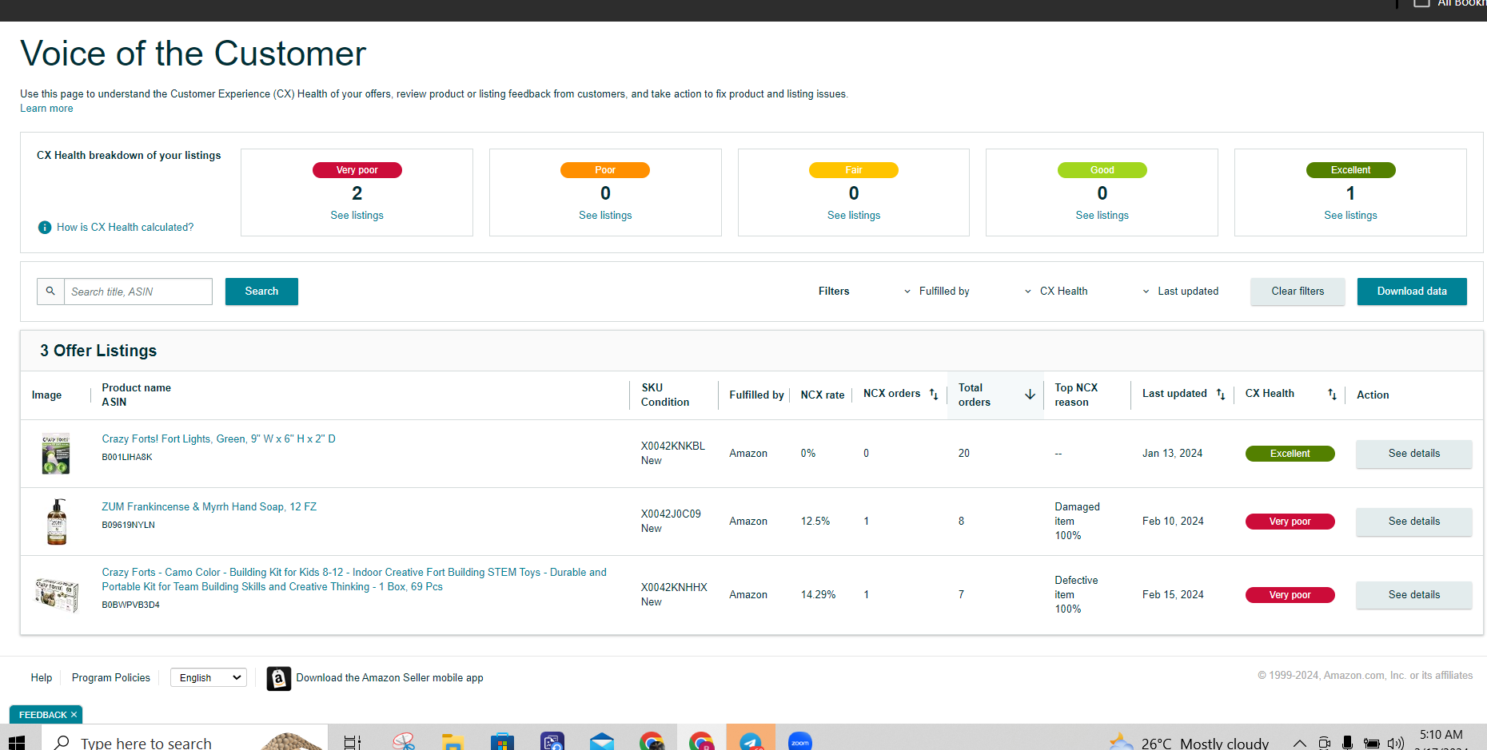This screenshot has width=1487, height=750.
Task: Click ASIN B001LIHA8K
Action: pyautogui.click(x=127, y=458)
